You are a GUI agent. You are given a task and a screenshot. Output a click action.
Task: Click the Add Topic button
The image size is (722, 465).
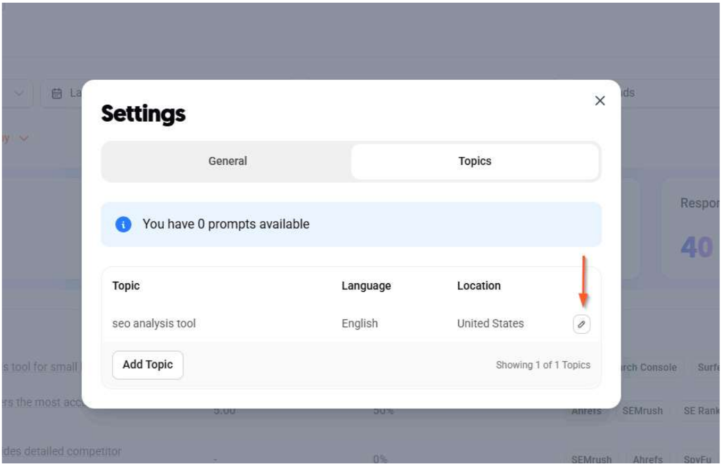(148, 365)
